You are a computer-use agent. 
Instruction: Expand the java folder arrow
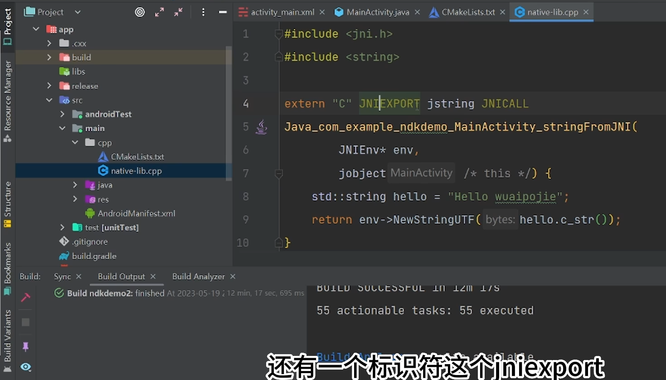tap(75, 185)
